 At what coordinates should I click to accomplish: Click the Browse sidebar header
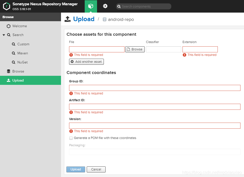[x=30, y=17]
